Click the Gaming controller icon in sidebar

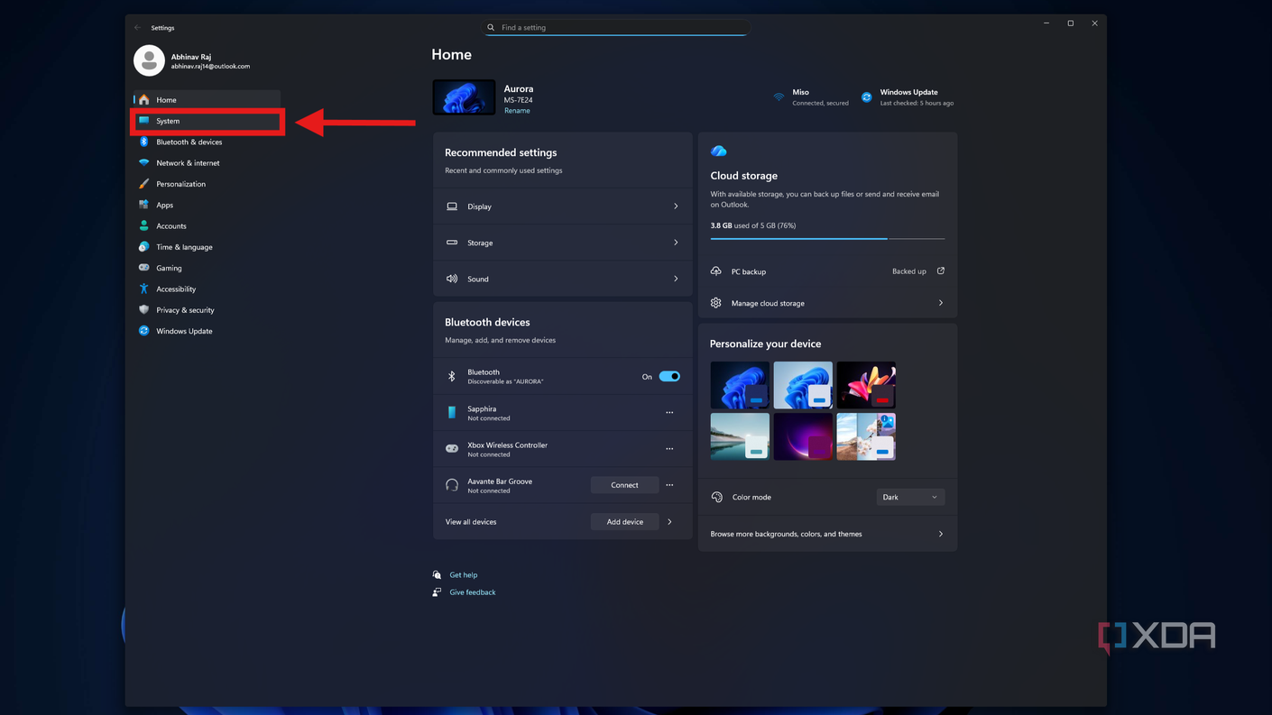pos(143,268)
